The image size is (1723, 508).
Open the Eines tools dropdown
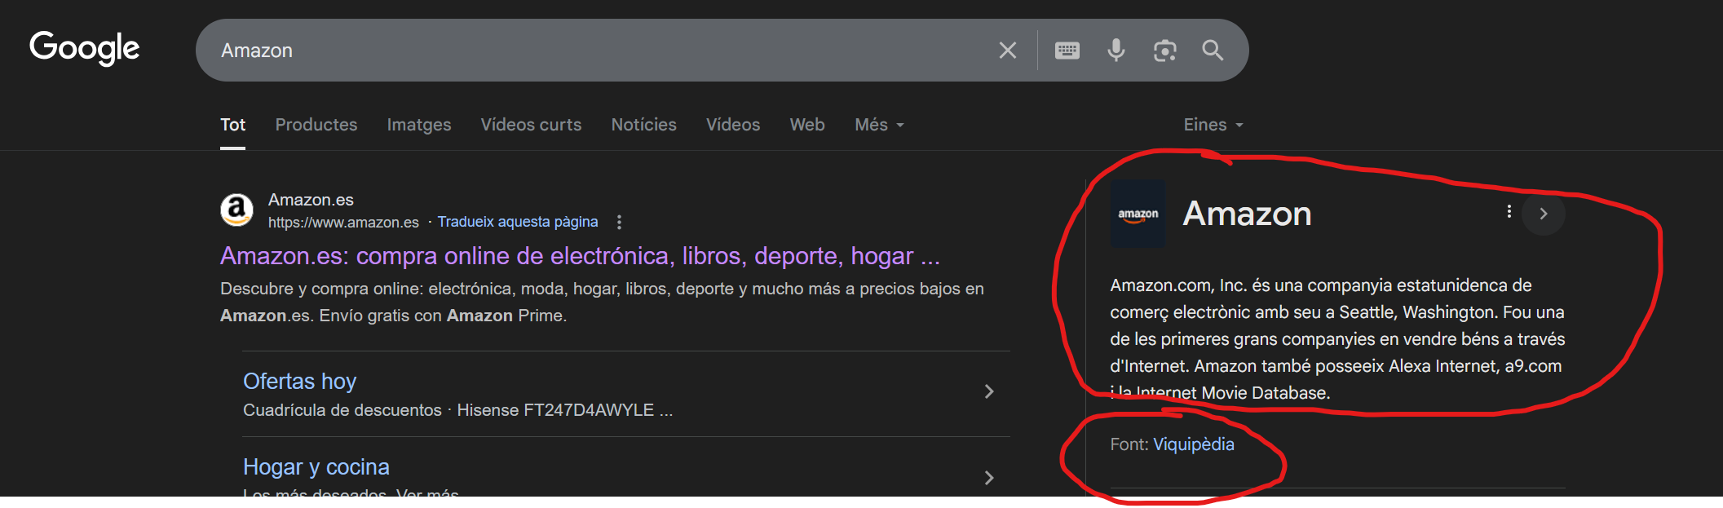pyautogui.click(x=1213, y=125)
